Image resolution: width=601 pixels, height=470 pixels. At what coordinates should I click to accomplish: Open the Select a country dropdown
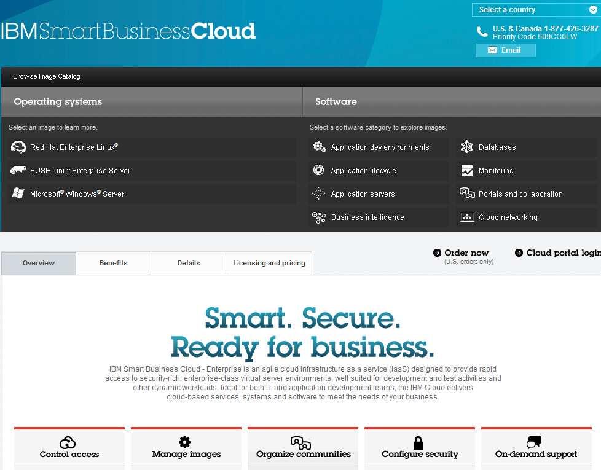(x=536, y=10)
